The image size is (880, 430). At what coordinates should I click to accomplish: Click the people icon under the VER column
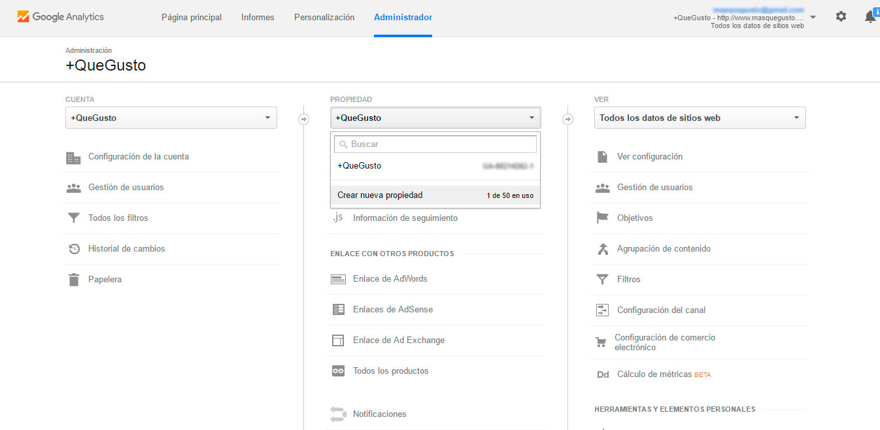[x=602, y=188]
